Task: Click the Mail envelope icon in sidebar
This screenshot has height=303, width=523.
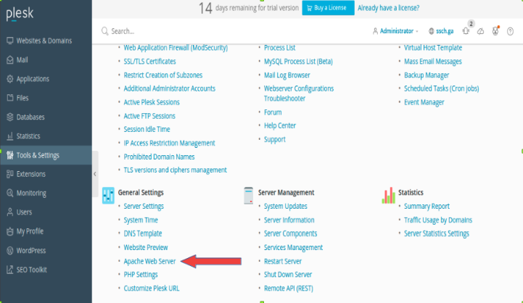Action: point(10,59)
